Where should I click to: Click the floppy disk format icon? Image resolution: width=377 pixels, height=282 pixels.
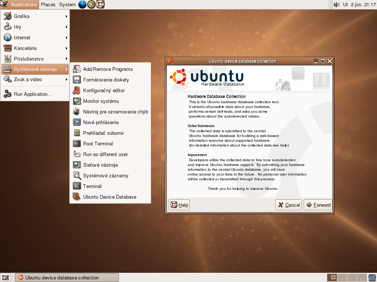tap(77, 80)
